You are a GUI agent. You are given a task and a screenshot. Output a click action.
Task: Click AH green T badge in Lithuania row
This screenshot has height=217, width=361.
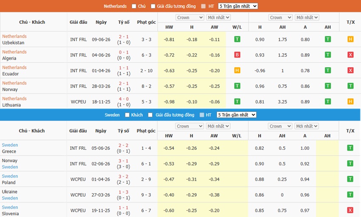coord(328,101)
